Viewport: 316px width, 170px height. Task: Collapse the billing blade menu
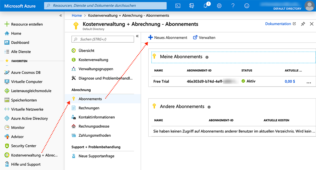click(137, 36)
